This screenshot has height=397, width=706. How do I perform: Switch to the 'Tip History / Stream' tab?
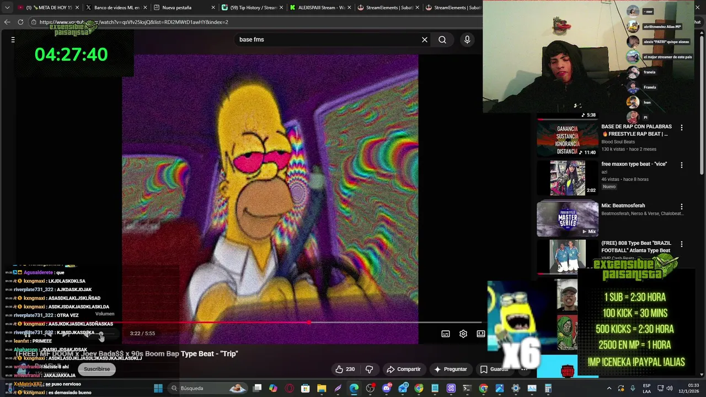(x=253, y=8)
